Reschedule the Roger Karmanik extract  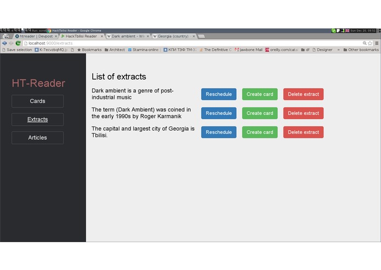[219, 113]
